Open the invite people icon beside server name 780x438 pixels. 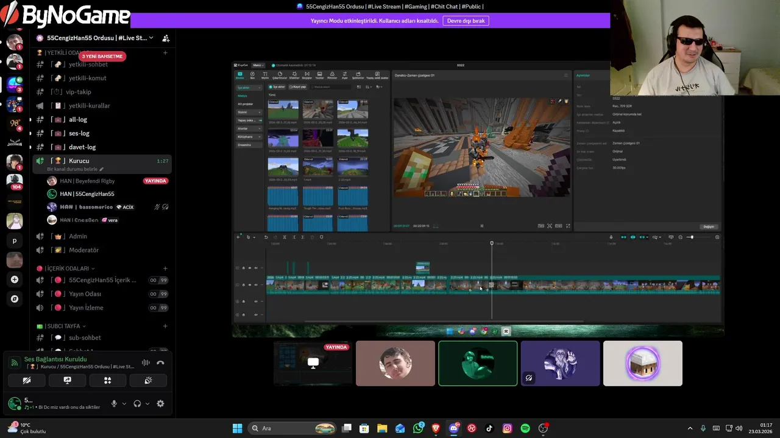[166, 38]
